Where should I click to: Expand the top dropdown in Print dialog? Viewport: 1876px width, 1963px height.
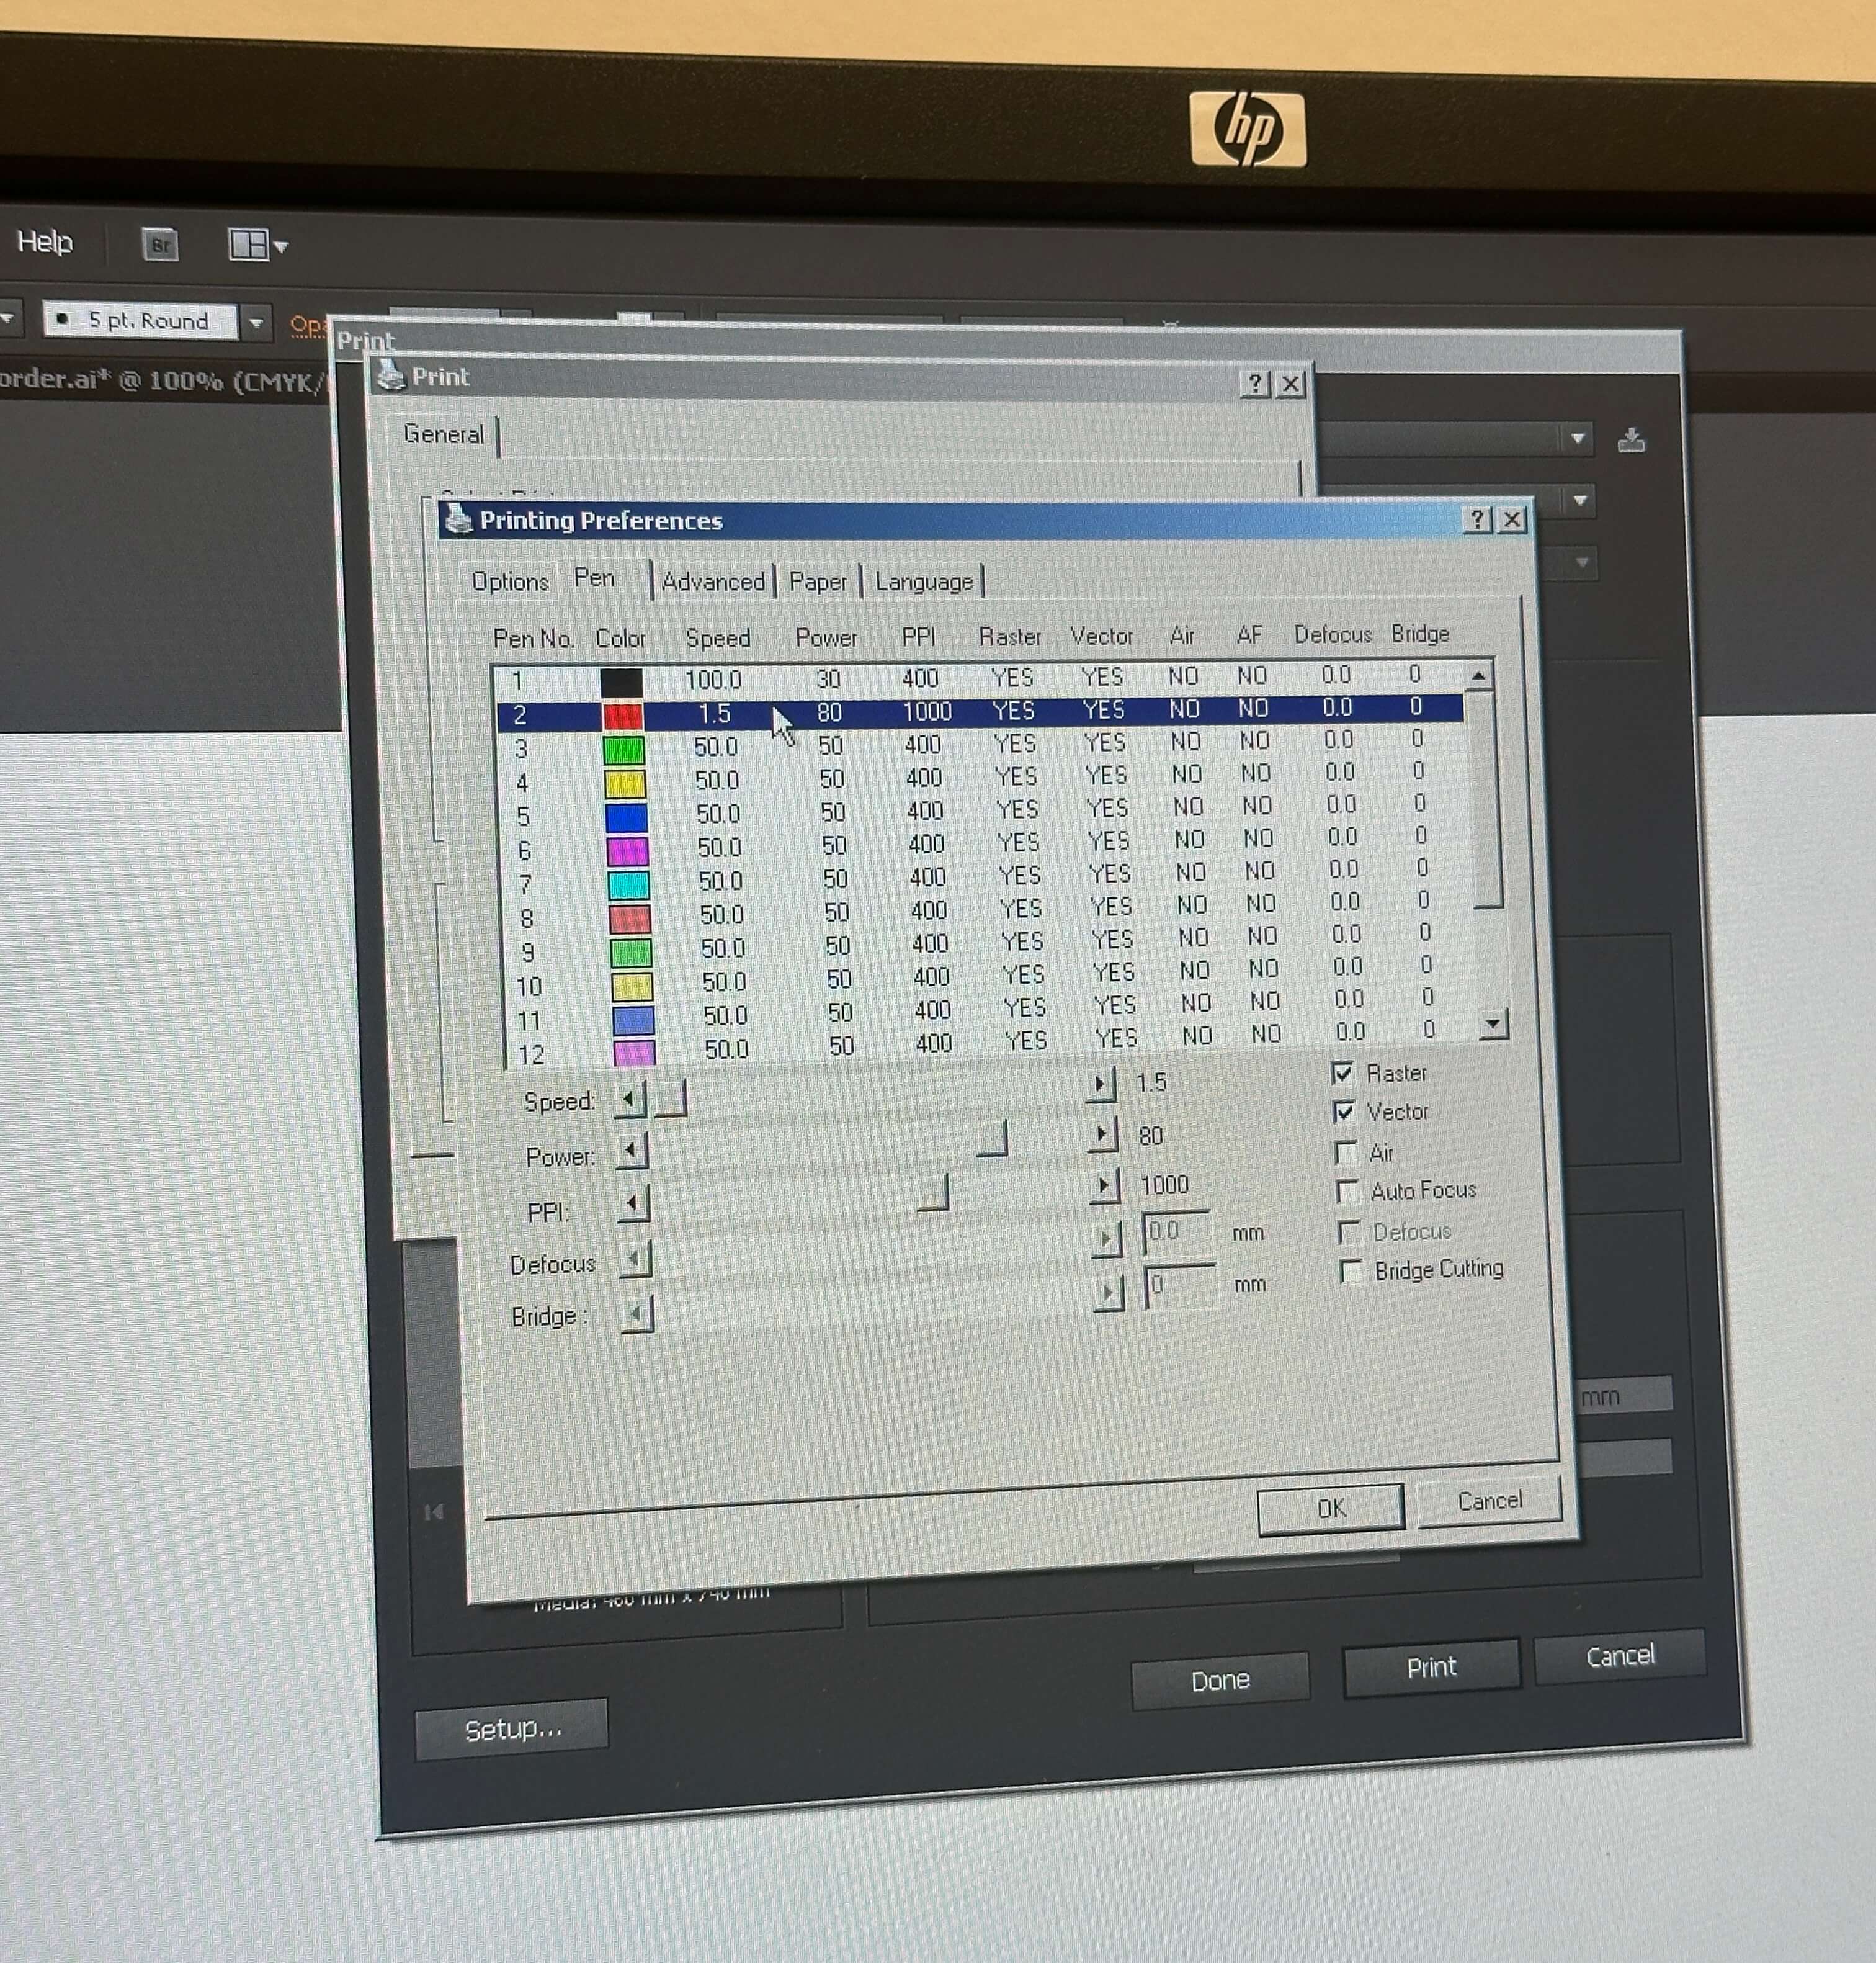pos(1577,438)
